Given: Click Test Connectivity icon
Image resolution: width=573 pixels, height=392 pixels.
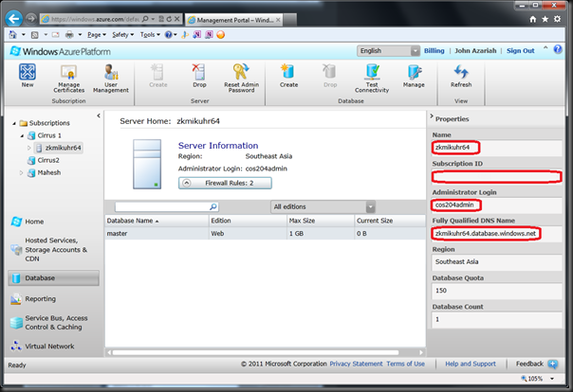Looking at the screenshot, I should point(373,71).
